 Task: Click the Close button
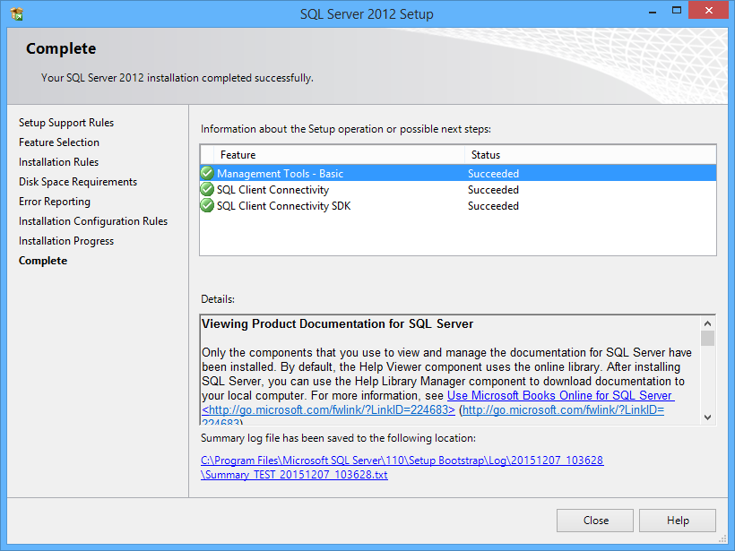pyautogui.click(x=594, y=520)
